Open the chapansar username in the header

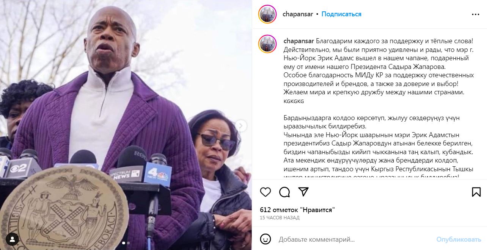(x=298, y=14)
